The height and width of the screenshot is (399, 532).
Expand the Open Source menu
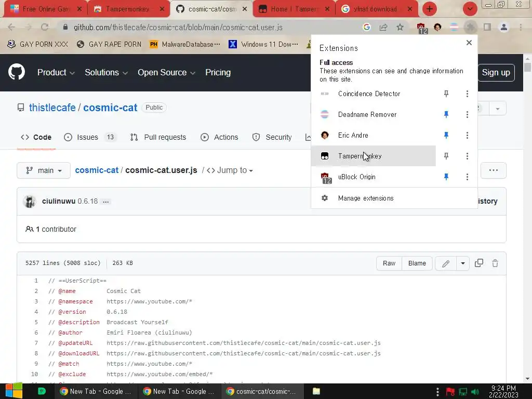point(166,73)
